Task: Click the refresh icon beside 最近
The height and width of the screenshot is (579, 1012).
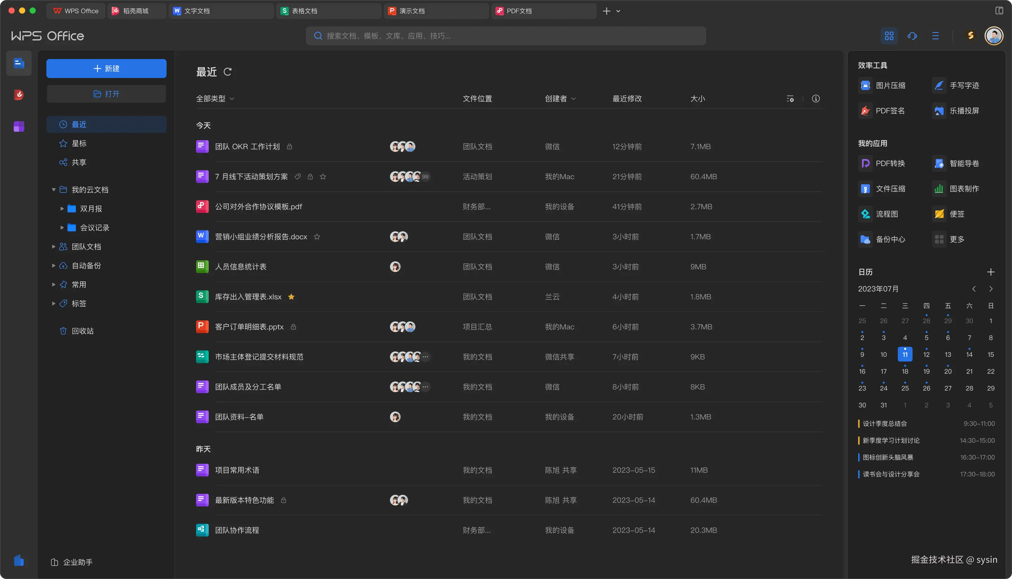Action: [x=227, y=72]
